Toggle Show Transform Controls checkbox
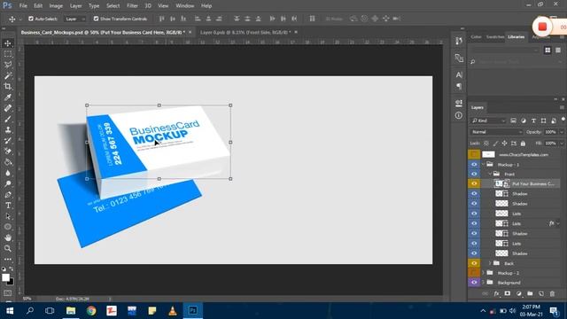 (x=96, y=19)
